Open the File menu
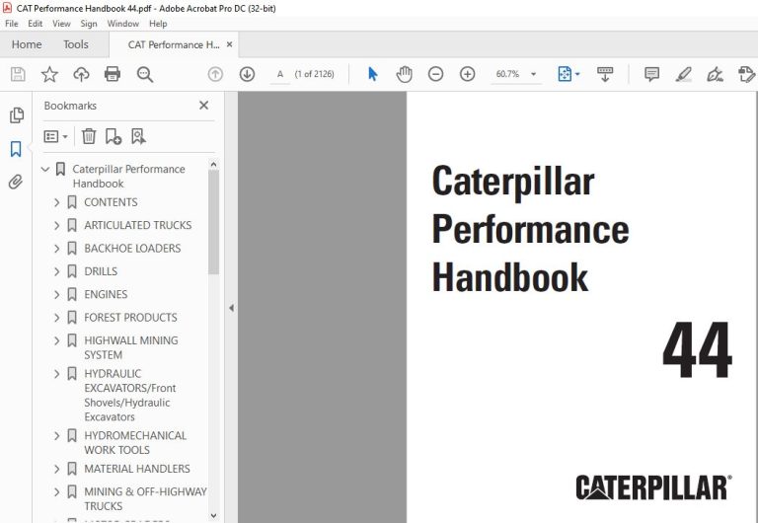The image size is (758, 523). 11,24
